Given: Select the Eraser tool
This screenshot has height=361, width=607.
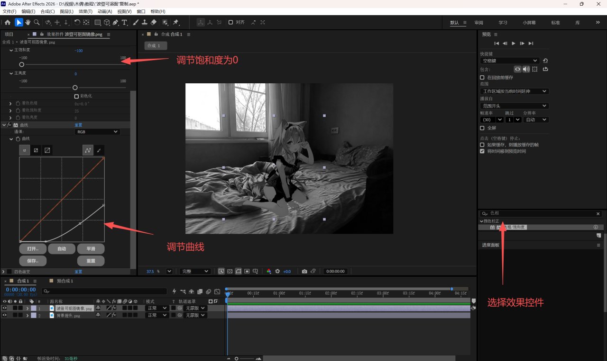Looking at the screenshot, I should pos(153,22).
